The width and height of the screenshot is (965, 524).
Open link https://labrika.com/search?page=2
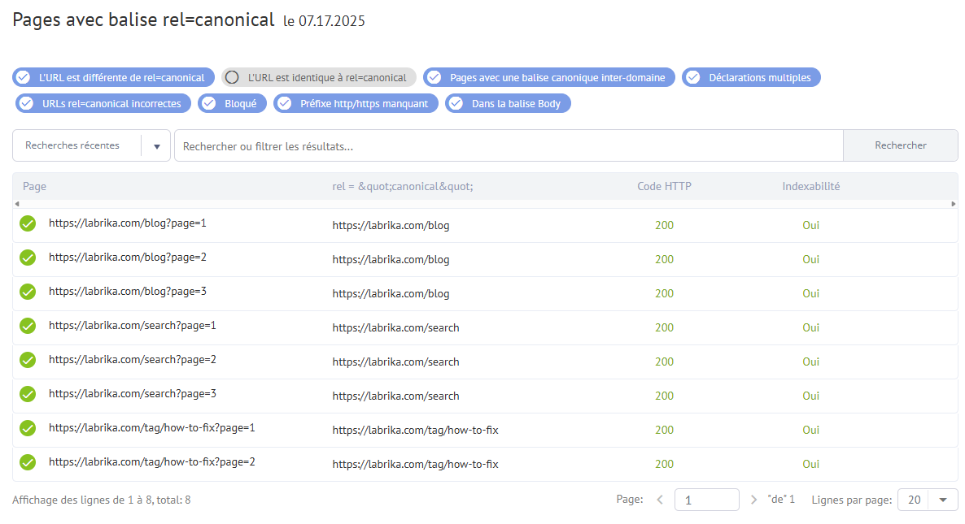pyautogui.click(x=133, y=359)
